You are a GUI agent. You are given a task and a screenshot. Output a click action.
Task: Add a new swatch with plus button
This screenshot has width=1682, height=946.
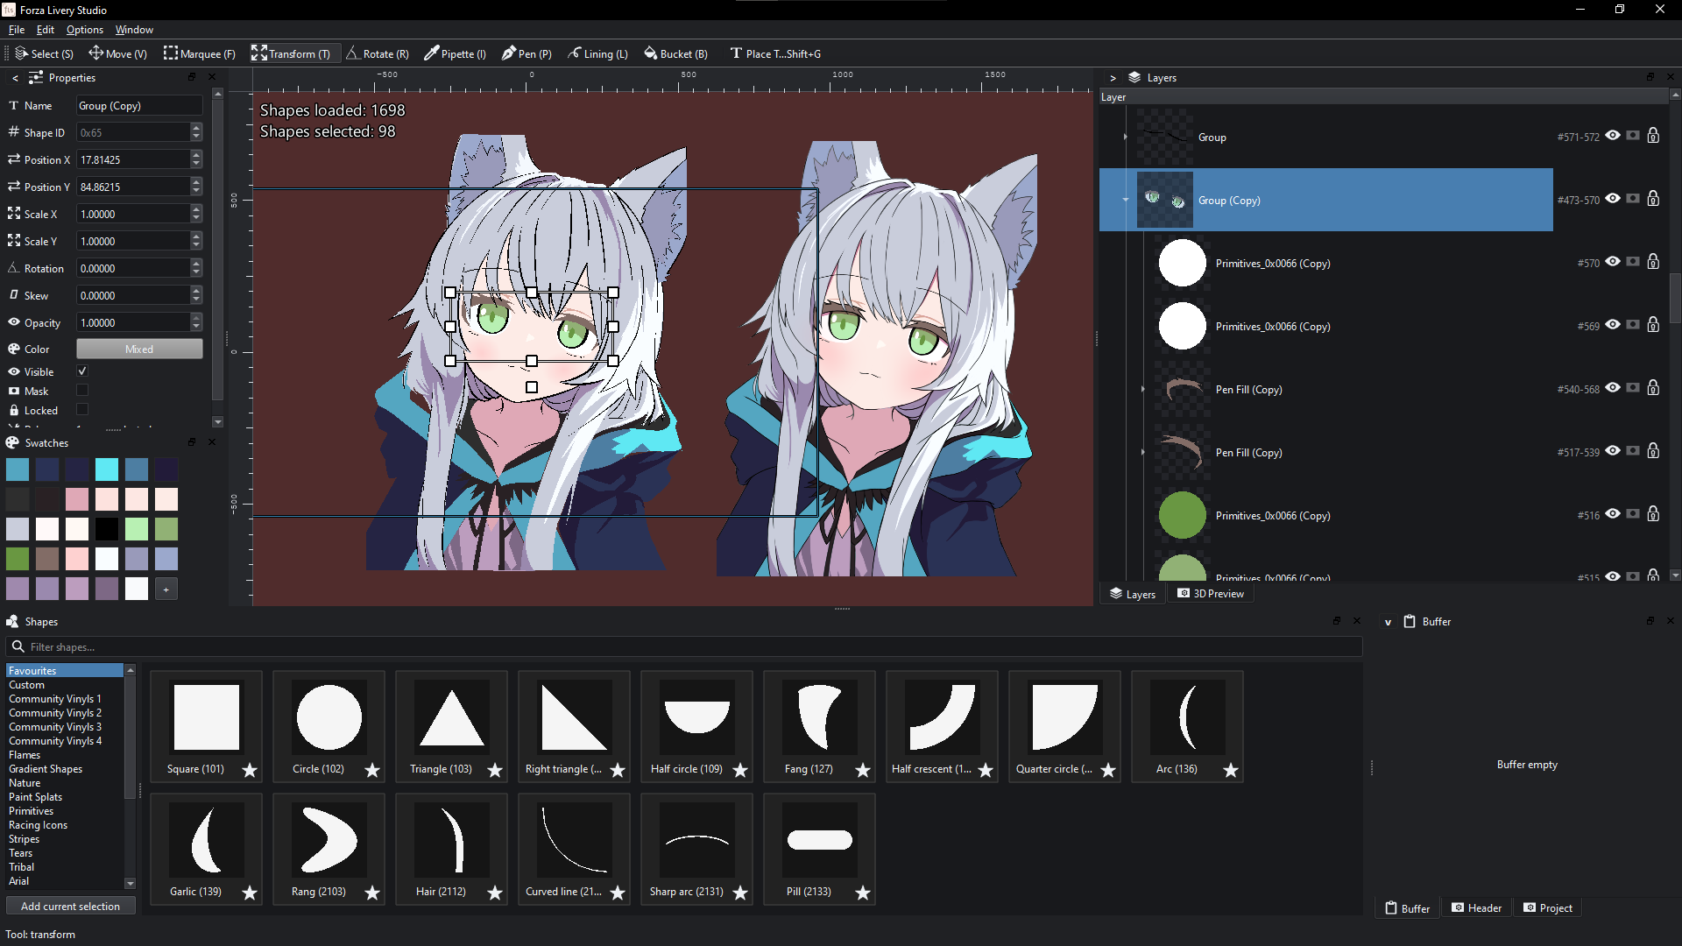tap(166, 589)
